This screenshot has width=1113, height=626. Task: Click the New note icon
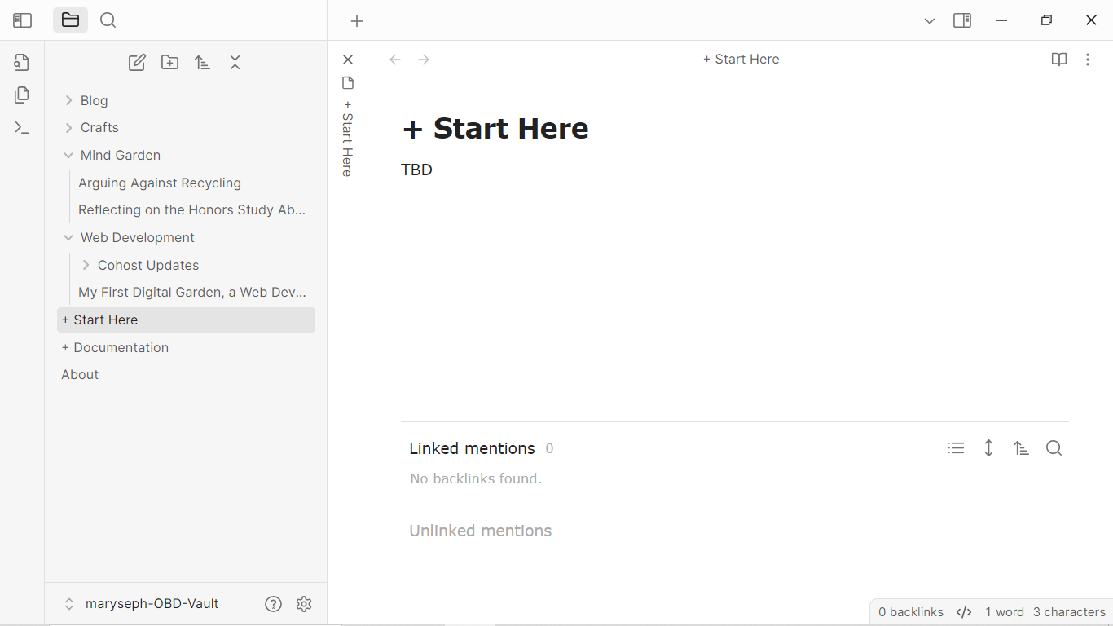click(x=137, y=63)
